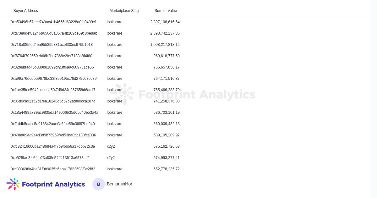Select address starting with 0x18a4489a739a
Viewport: 377px width, 198px height.
pos(54,113)
